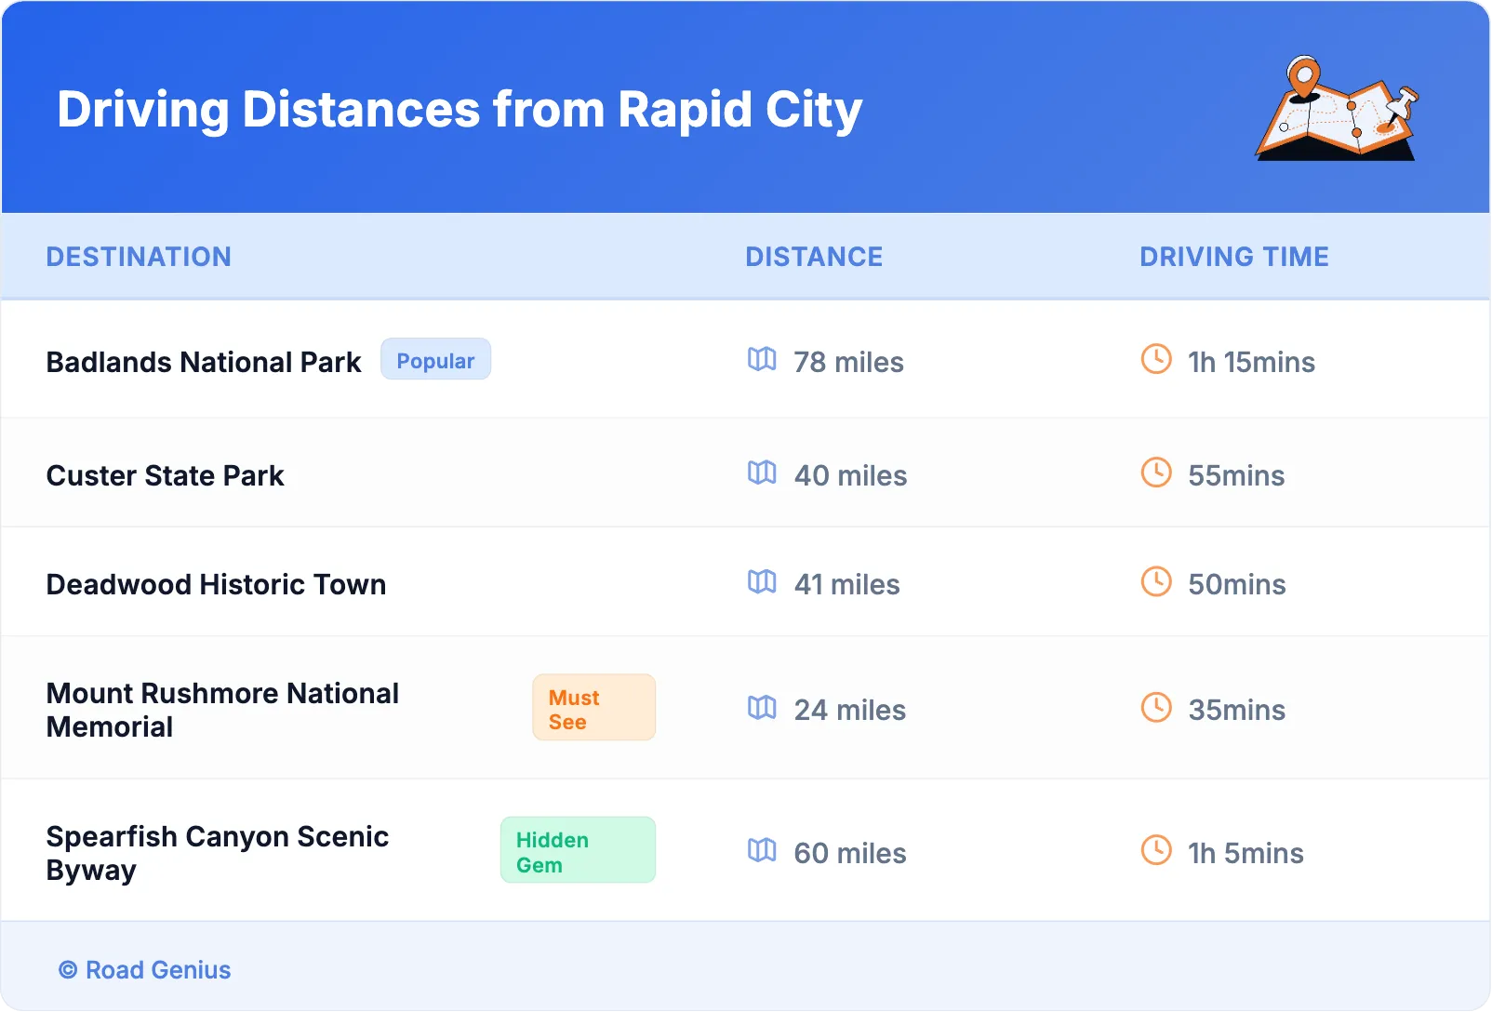The width and height of the screenshot is (1492, 1012).
Task: Click map icon beside 60 miles
Action: [762, 850]
